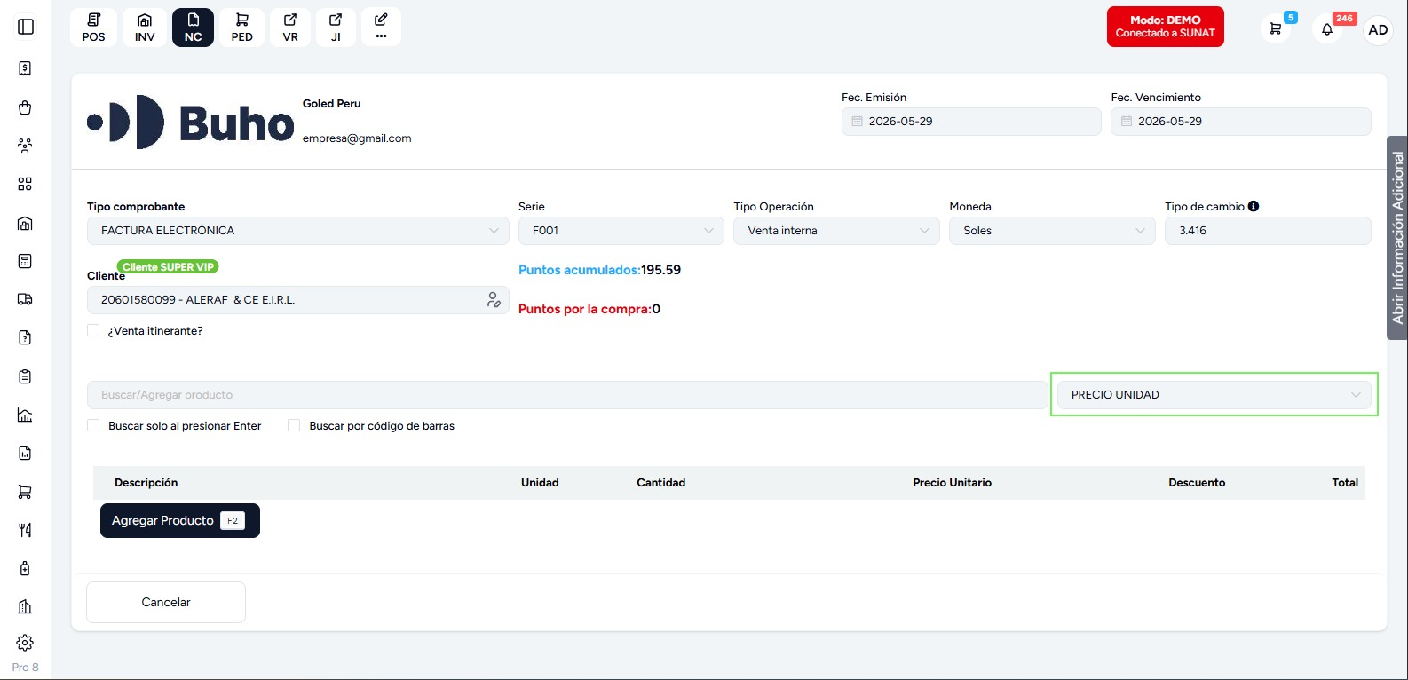The image size is (1408, 680).
Task: Enable the ¿Venta itinerante? checkbox
Action: coord(93,330)
